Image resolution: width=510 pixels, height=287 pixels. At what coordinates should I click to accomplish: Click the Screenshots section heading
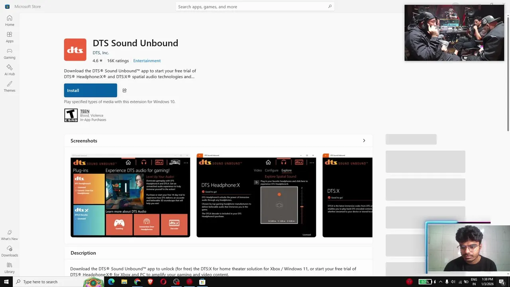tap(84, 141)
